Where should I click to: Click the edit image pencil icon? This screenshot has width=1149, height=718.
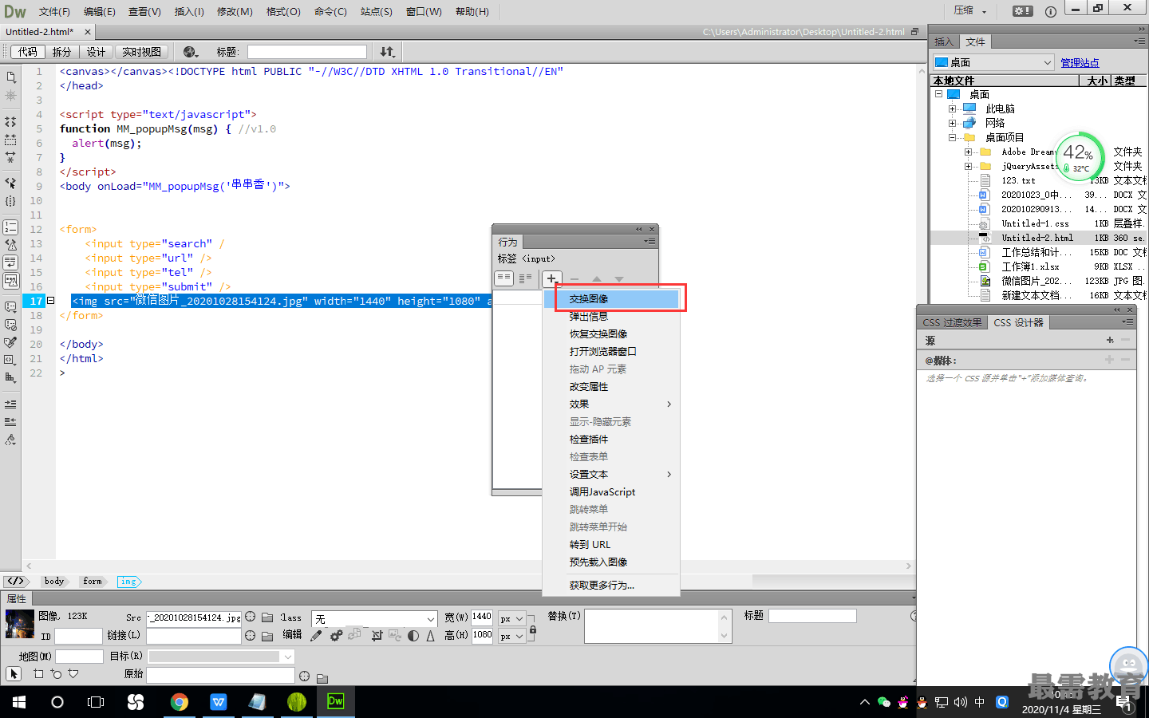pos(316,636)
